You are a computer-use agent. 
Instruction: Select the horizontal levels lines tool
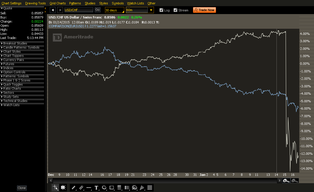(x=150, y=188)
